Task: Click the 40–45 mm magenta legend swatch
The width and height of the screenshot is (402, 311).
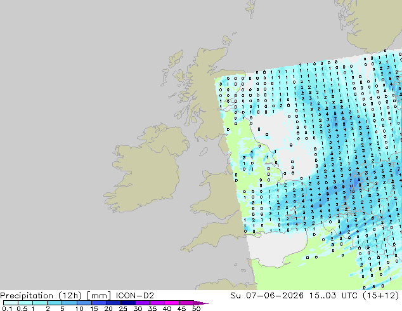Action: [172, 303]
